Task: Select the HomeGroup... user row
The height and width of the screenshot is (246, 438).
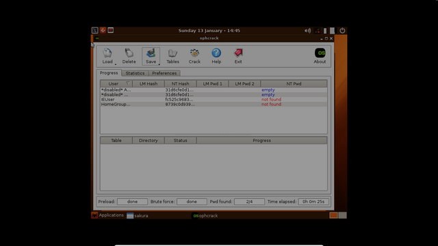Action: click(x=214, y=104)
